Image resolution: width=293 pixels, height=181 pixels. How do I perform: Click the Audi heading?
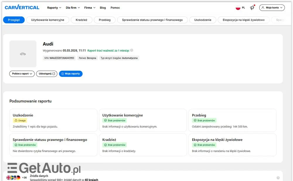48,44
